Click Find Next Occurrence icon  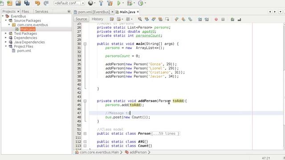[x=153, y=19]
